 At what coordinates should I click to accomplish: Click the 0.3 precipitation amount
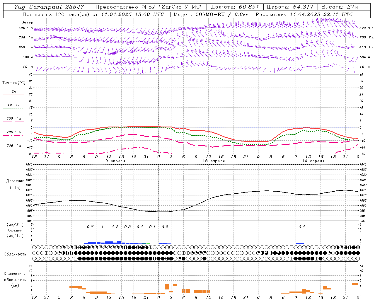pyautogui.click(x=127, y=227)
